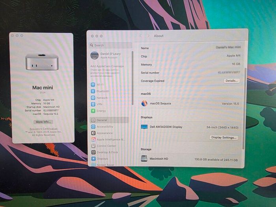276x207 pixels.
Task: Click Macintosh HD startup disk value
Action: 51,107
